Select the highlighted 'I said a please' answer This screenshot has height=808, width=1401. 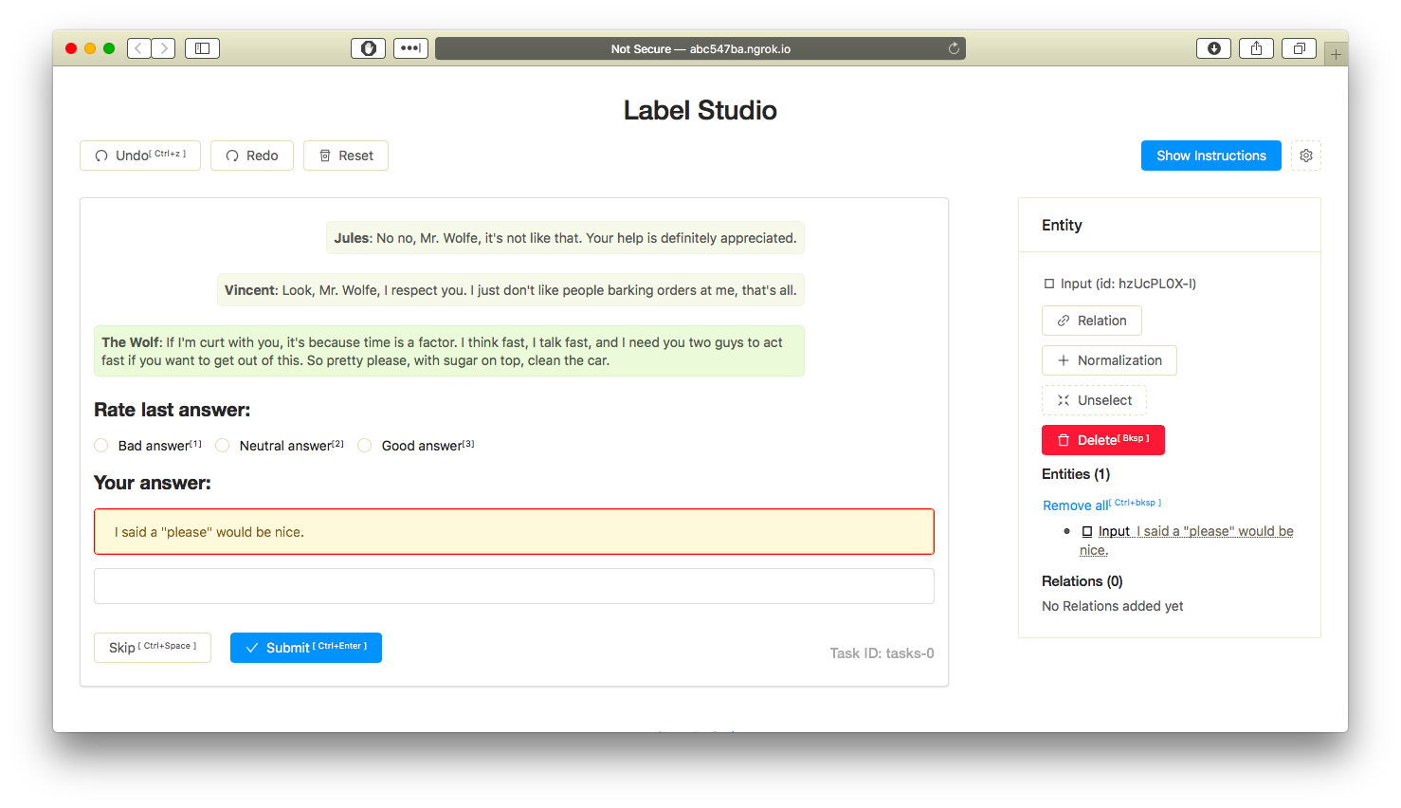[514, 532]
